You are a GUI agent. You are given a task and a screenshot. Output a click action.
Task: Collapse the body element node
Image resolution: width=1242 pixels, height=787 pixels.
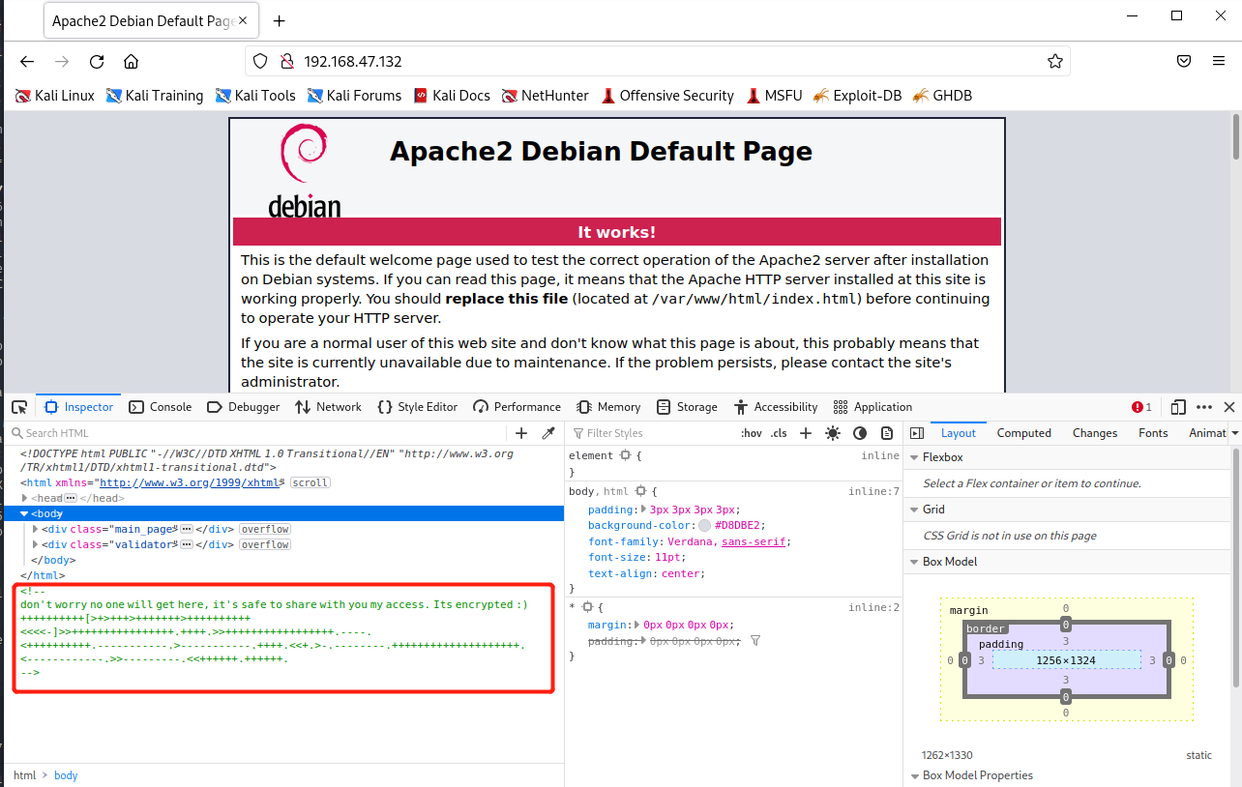coord(25,513)
